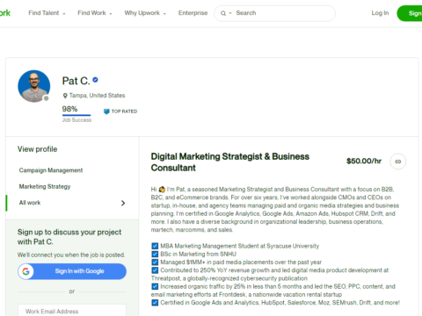Click the verified badge next to Pat C.

click(x=95, y=80)
